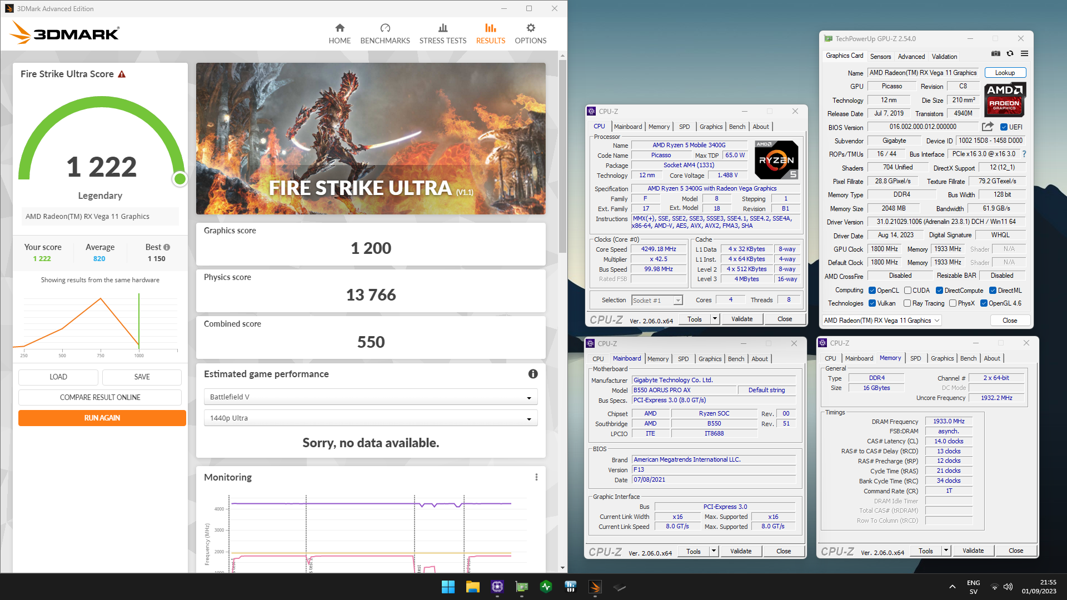1067x600 pixels.
Task: Open the Windows Start menu
Action: (x=448, y=587)
